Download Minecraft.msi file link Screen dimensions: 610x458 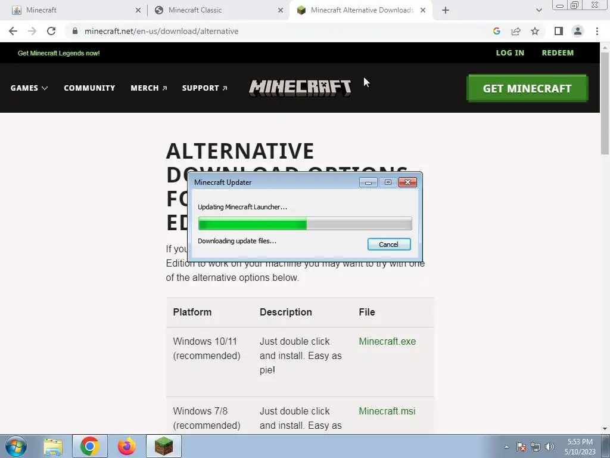tap(387, 411)
